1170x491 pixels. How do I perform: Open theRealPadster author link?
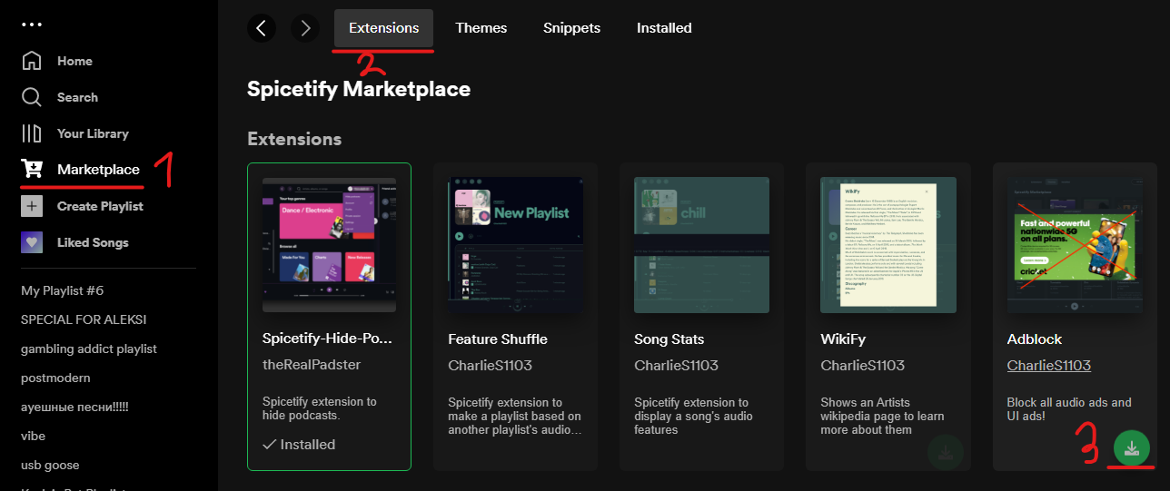(312, 364)
